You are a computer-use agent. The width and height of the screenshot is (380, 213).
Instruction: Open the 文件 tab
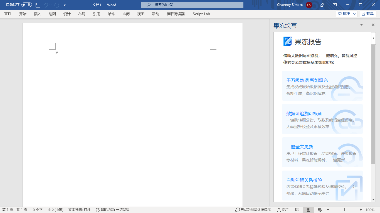[x=8, y=14]
